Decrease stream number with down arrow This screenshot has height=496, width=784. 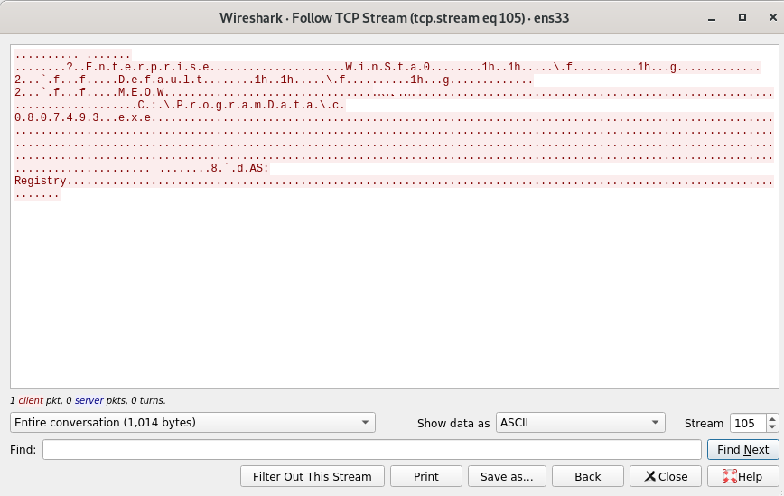tap(772, 427)
